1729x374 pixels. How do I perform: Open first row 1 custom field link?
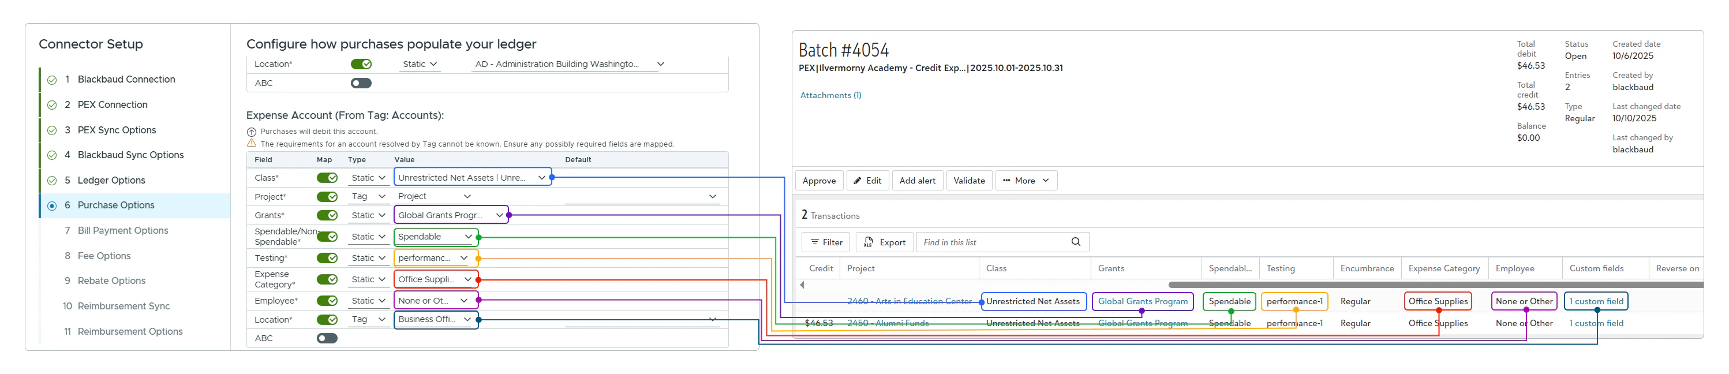(1596, 302)
